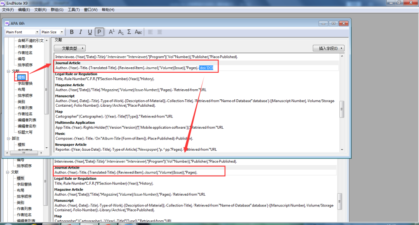Open the 文献类型 dropdown button

(70, 48)
